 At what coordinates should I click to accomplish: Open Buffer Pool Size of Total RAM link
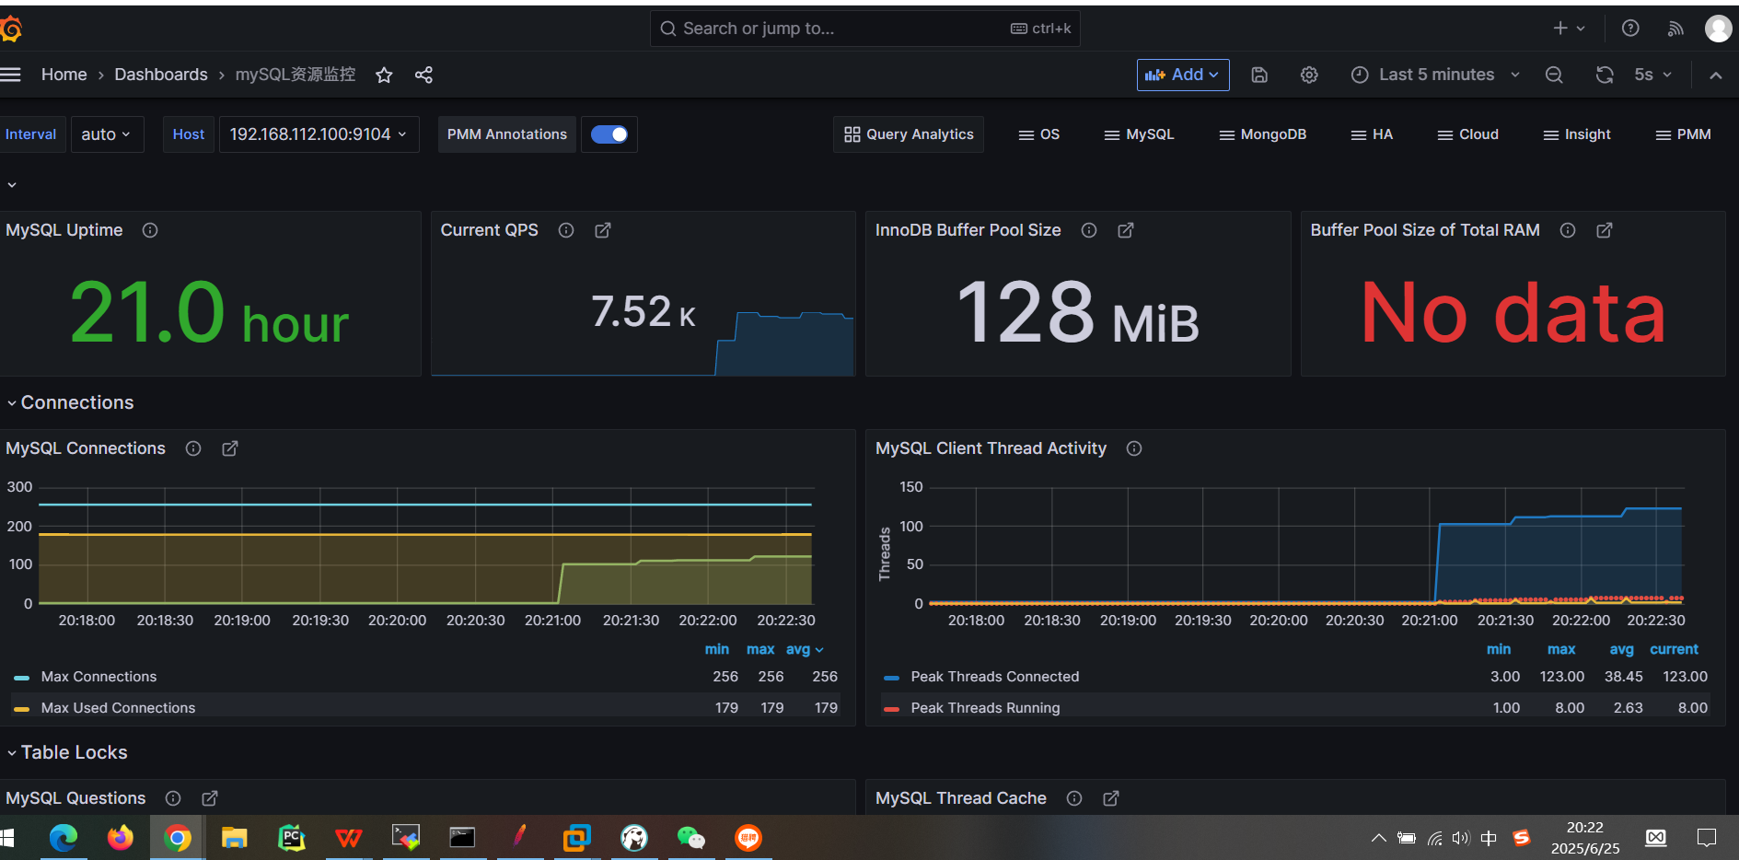pyautogui.click(x=1605, y=230)
